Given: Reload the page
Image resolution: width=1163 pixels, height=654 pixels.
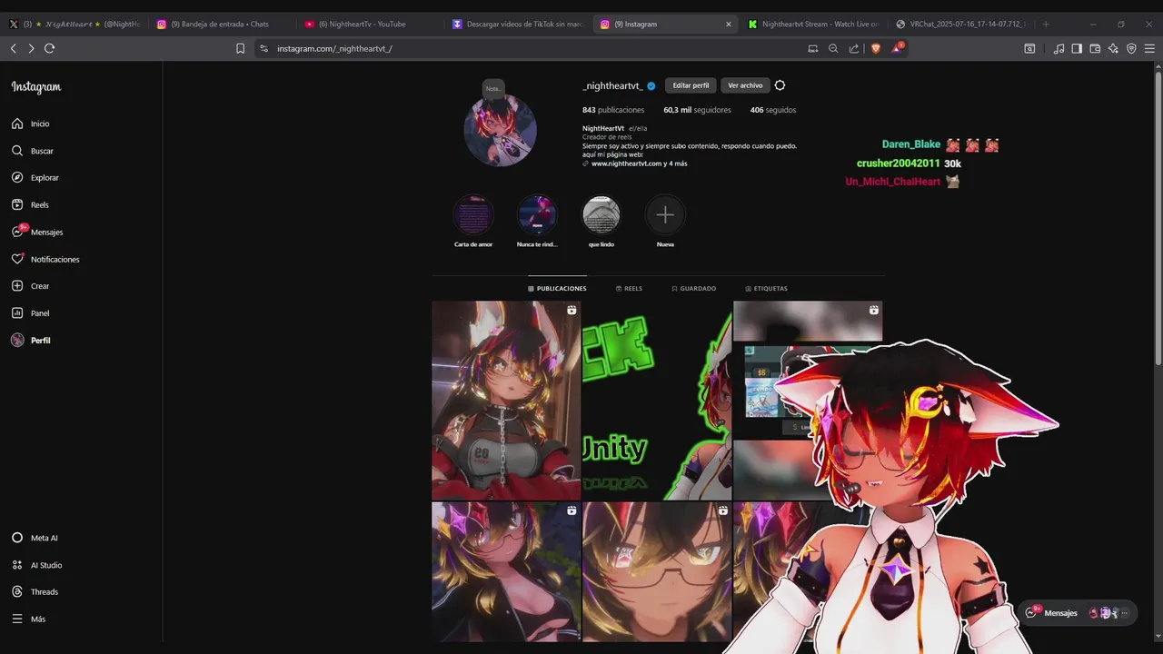Looking at the screenshot, I should 49,48.
